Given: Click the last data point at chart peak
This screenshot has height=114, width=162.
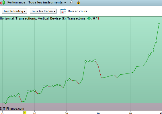Looking at the screenshot, I should (159, 24).
